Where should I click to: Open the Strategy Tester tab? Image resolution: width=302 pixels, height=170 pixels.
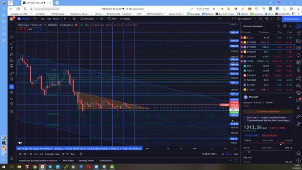(86, 161)
